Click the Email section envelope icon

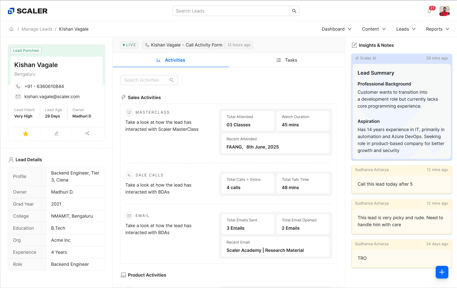(129, 216)
